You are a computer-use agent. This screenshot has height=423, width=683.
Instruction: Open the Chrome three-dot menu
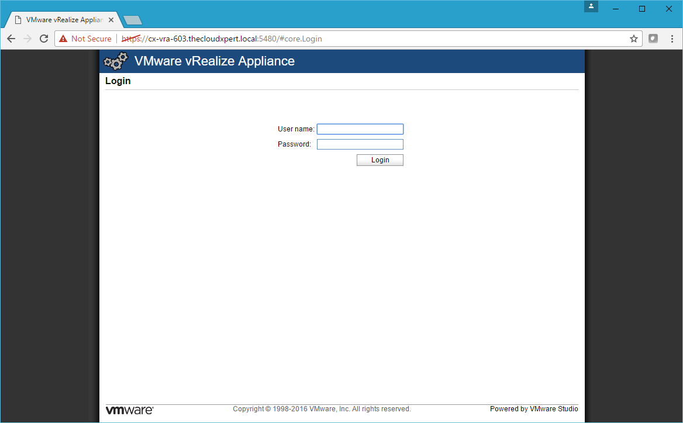671,39
